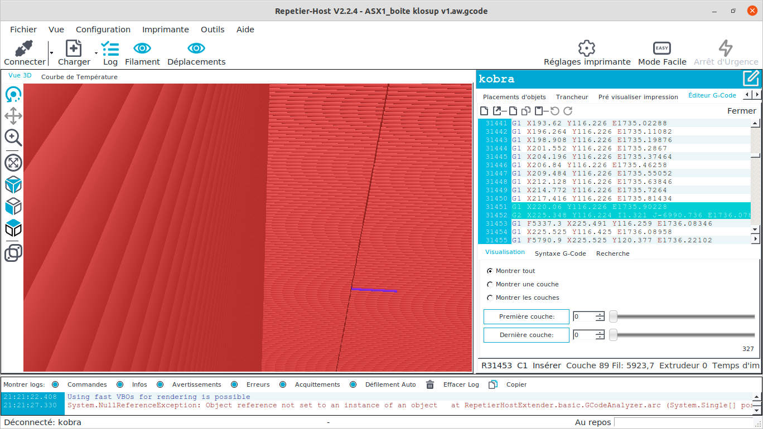
Task: Click the copy icon in G-Code editor
Action: point(525,111)
